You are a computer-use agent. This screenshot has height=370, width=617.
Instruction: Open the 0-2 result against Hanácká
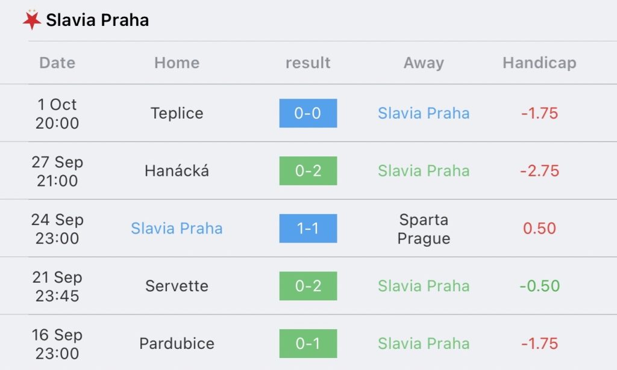click(308, 171)
